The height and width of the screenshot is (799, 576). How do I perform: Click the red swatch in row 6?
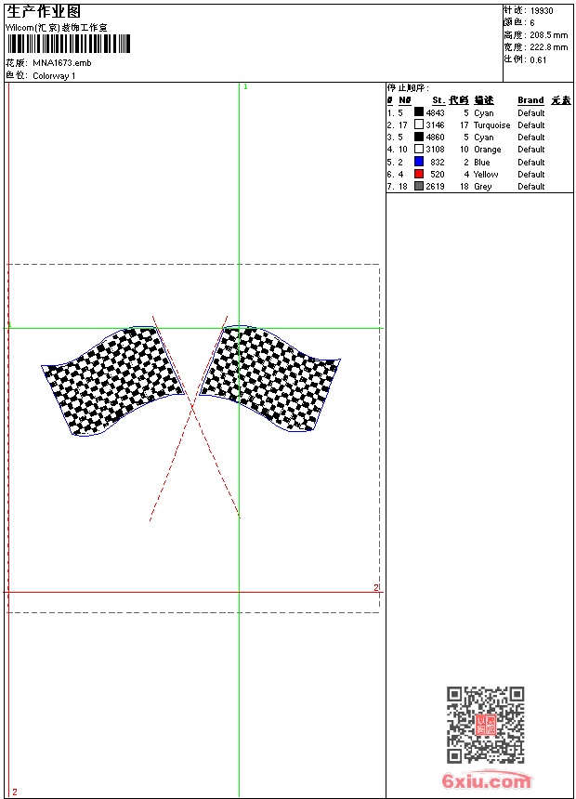pyautogui.click(x=419, y=174)
